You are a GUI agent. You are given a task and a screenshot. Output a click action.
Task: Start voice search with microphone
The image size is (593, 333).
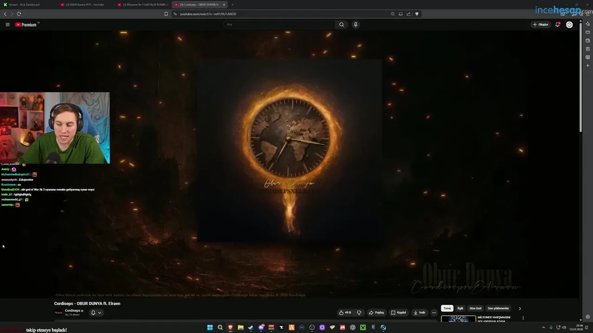click(x=355, y=25)
